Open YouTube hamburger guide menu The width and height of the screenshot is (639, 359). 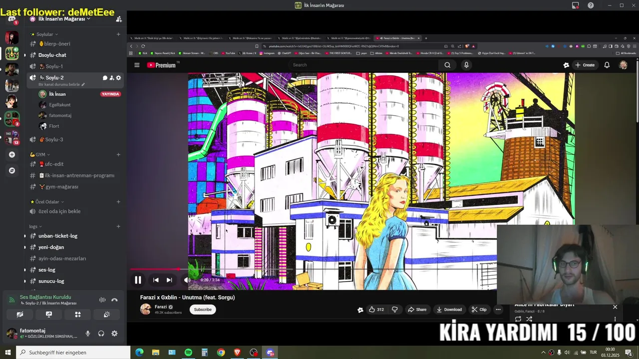click(137, 65)
